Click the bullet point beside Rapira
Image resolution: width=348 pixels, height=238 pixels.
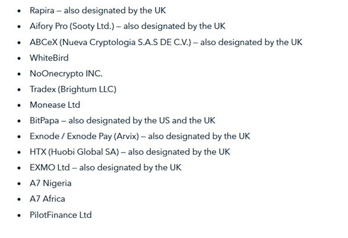click(19, 11)
